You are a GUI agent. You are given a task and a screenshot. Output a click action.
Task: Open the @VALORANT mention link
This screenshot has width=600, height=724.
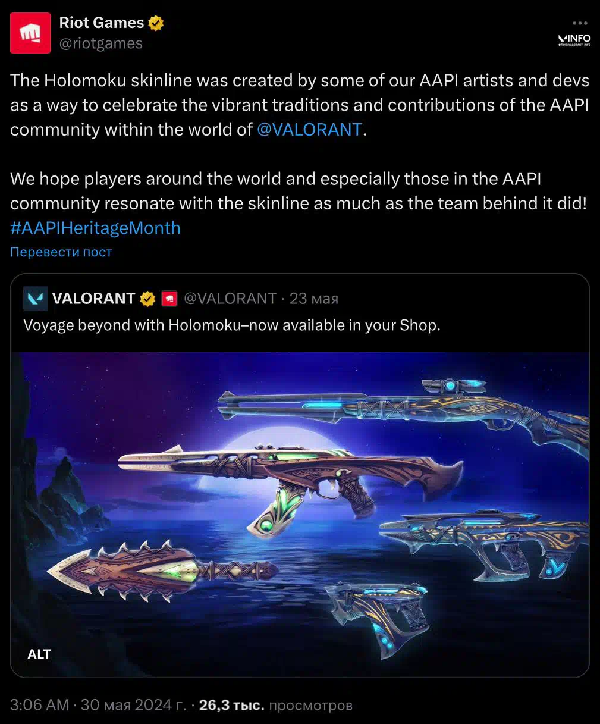310,130
